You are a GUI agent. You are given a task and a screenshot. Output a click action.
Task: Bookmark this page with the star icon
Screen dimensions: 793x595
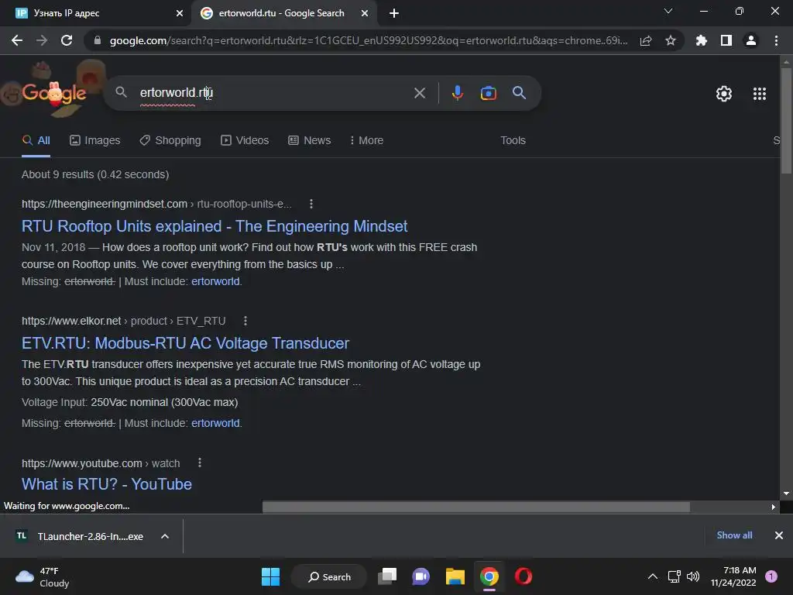(671, 40)
